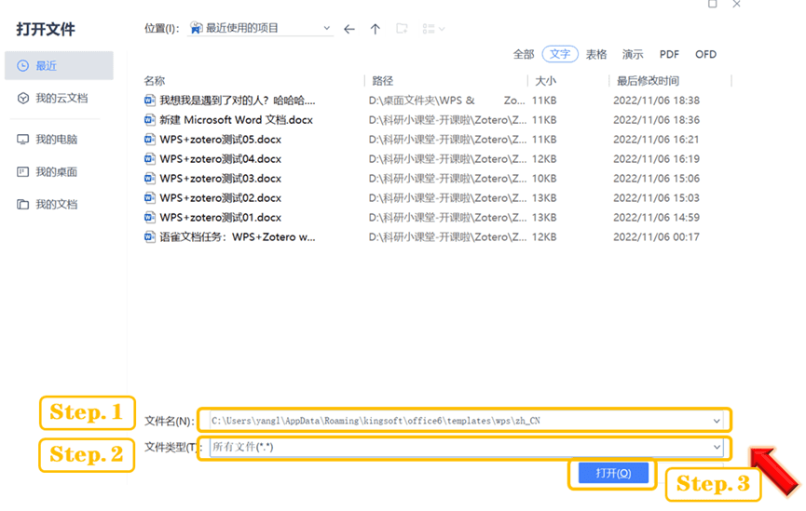Open the view mode options icon
The width and height of the screenshot is (806, 511).
click(433, 29)
